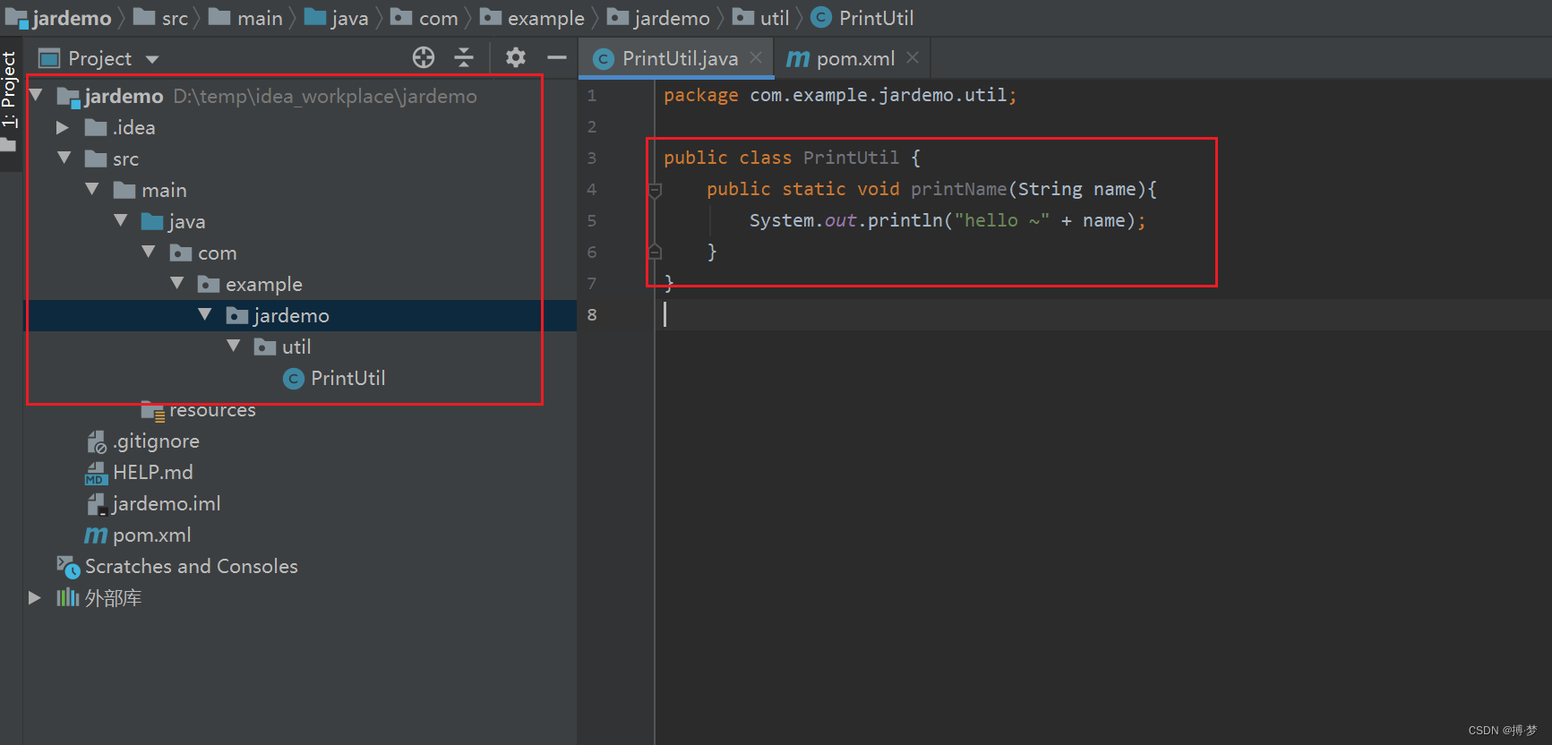Open Project panel settings gear
This screenshot has height=745, width=1552.
point(515,58)
